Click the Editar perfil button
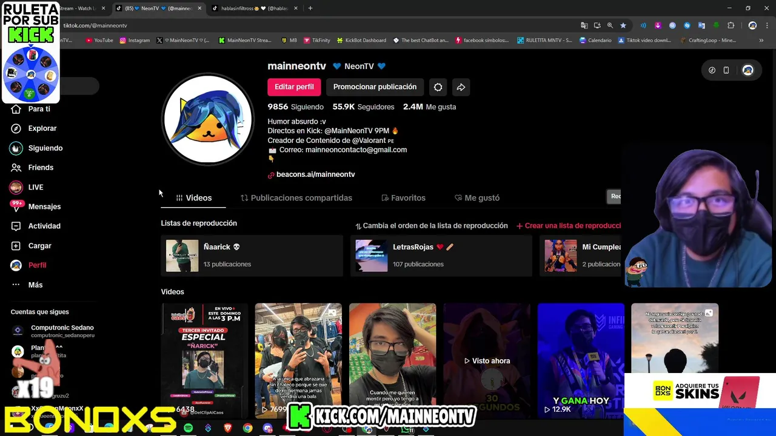The width and height of the screenshot is (776, 436). pyautogui.click(x=294, y=87)
